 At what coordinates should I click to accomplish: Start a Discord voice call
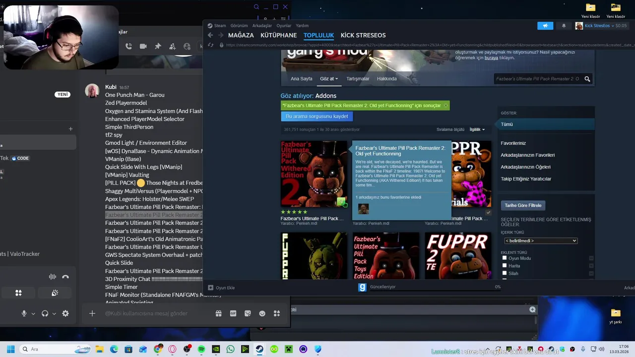pos(128,46)
